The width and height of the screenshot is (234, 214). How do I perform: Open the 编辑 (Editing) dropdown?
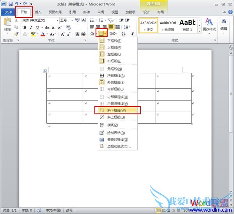point(223,27)
